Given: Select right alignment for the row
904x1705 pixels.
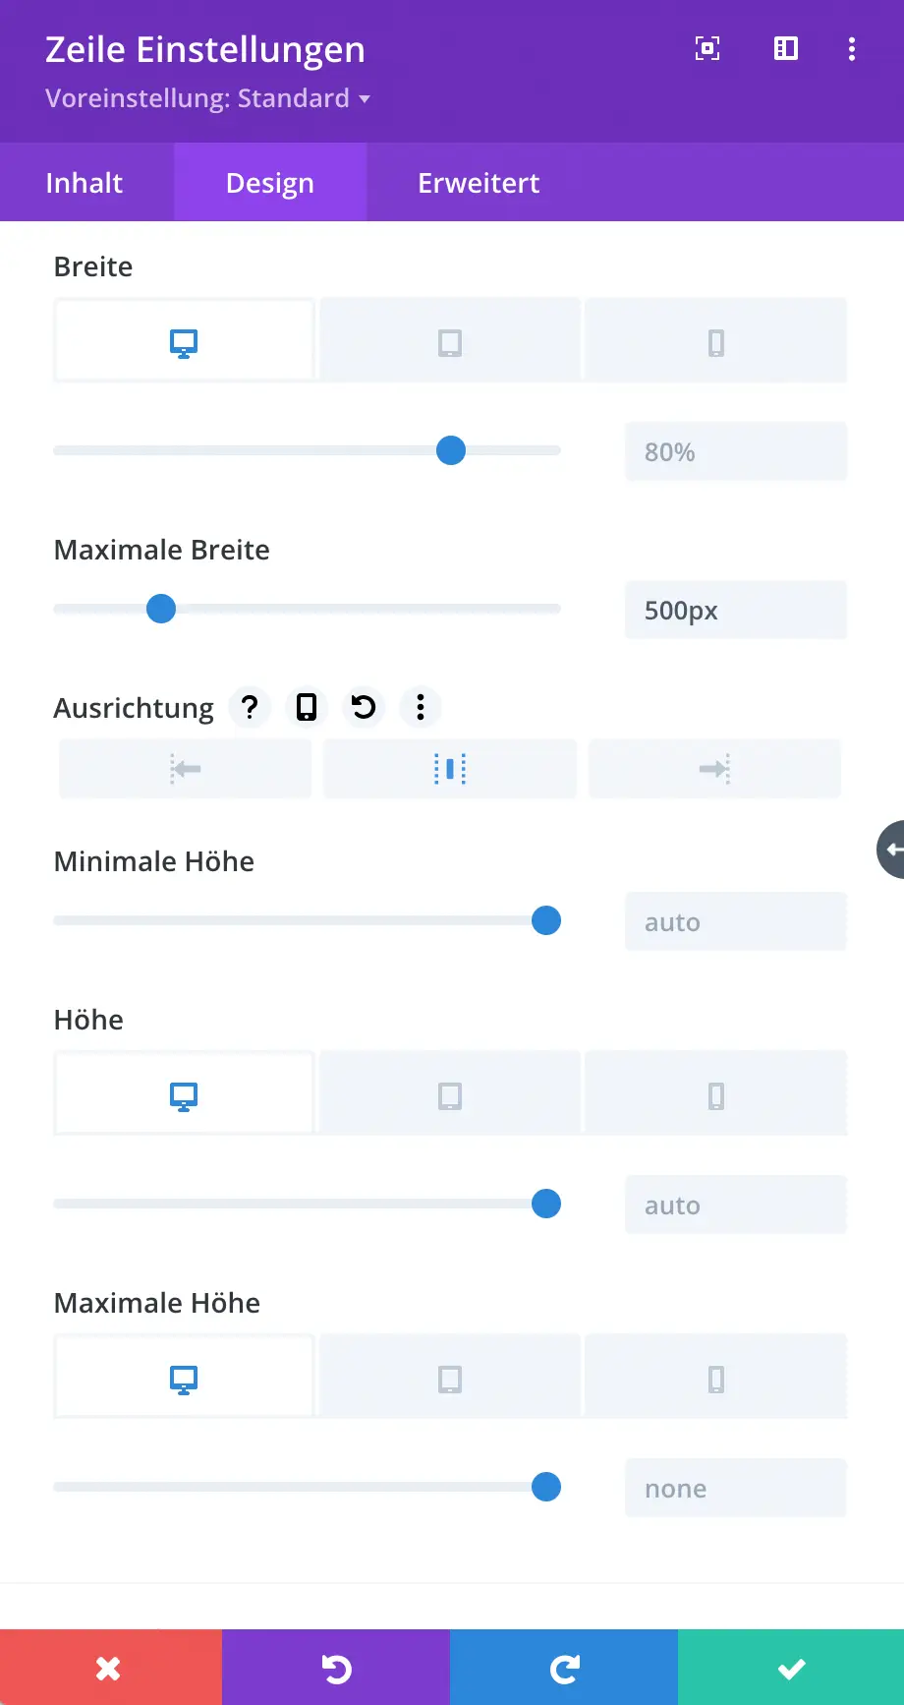Looking at the screenshot, I should pyautogui.click(x=714, y=769).
